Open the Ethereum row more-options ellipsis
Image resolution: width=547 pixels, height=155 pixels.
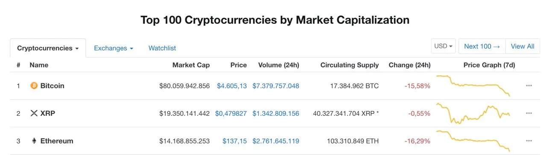[529, 141]
